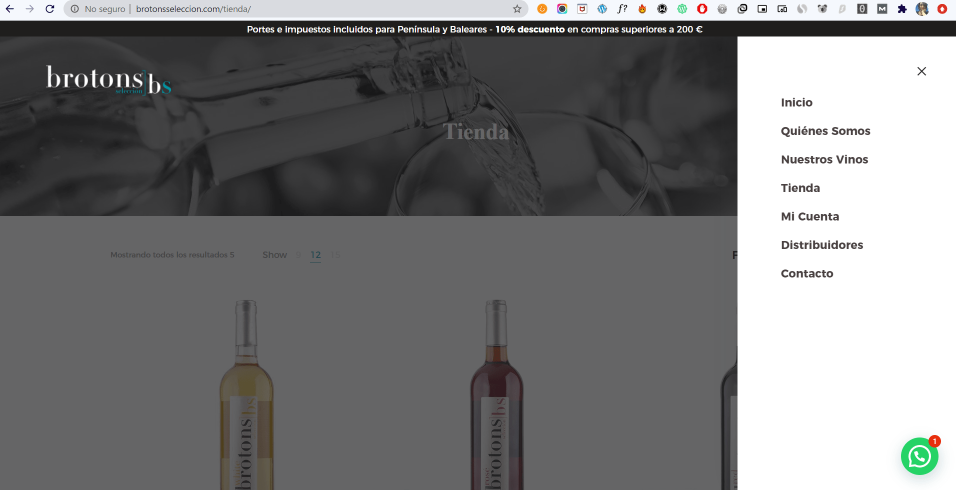Click the brotons selección logo

(109, 80)
